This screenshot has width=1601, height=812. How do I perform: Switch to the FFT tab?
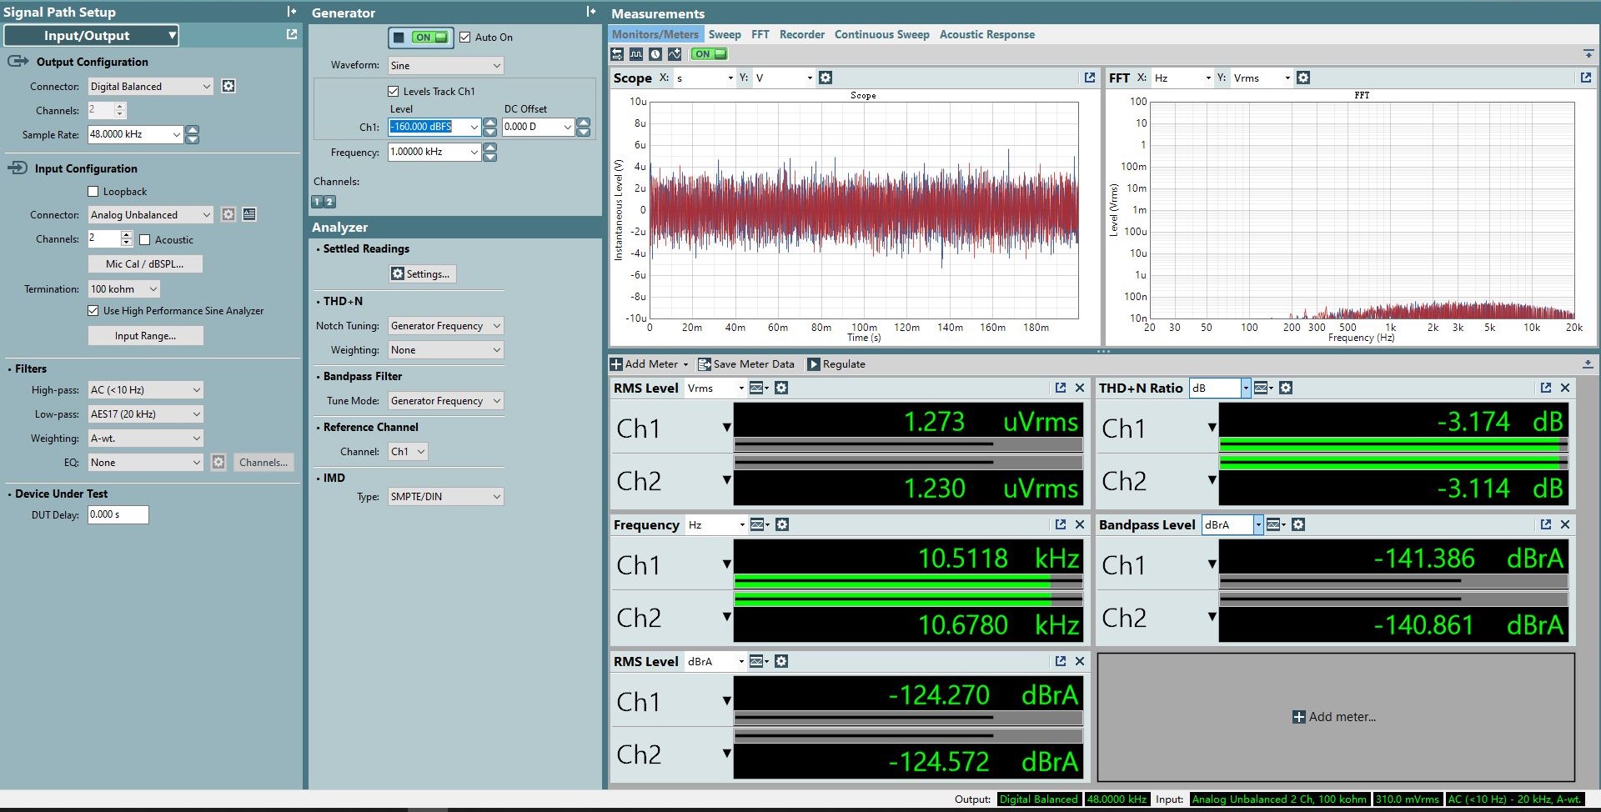pyautogui.click(x=760, y=34)
